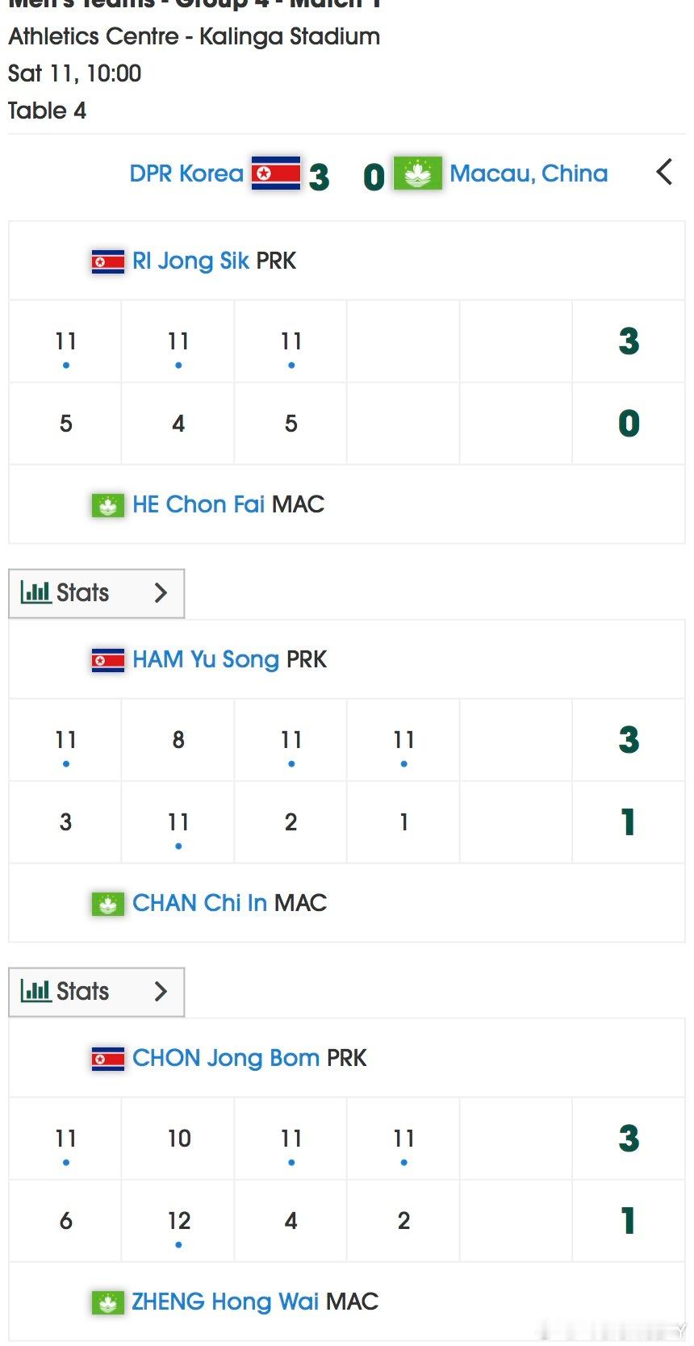Image resolution: width=694 pixels, height=1346 pixels.
Task: Toggle the dot under RI Jong Sik's first game score
Action: coord(65,365)
